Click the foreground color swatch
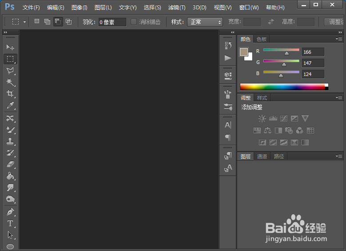 pos(243,52)
